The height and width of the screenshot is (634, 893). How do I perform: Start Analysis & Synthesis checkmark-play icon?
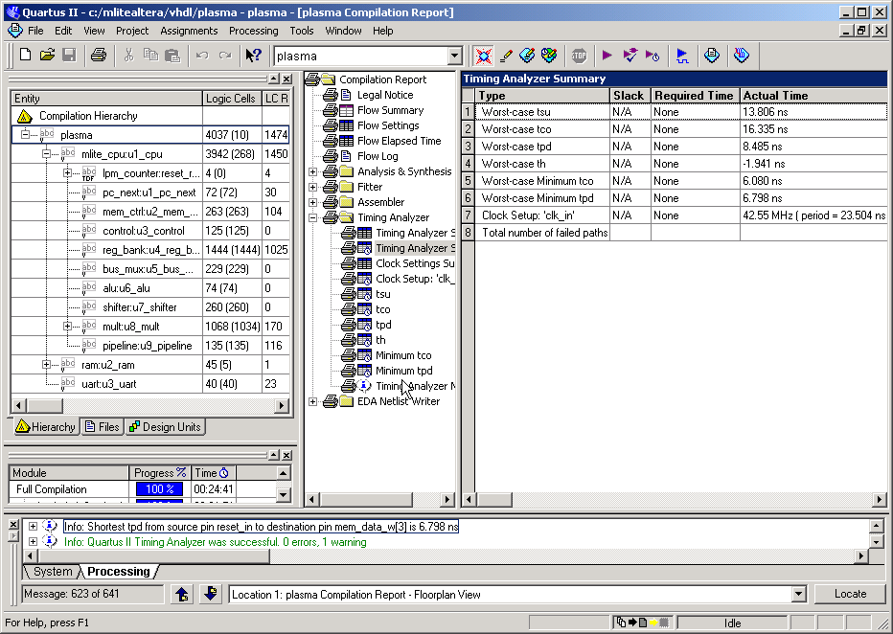click(x=630, y=56)
